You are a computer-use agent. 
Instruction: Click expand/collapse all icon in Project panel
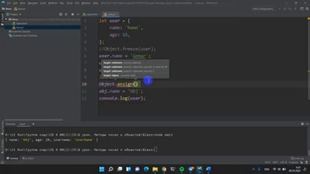pos(66,14)
